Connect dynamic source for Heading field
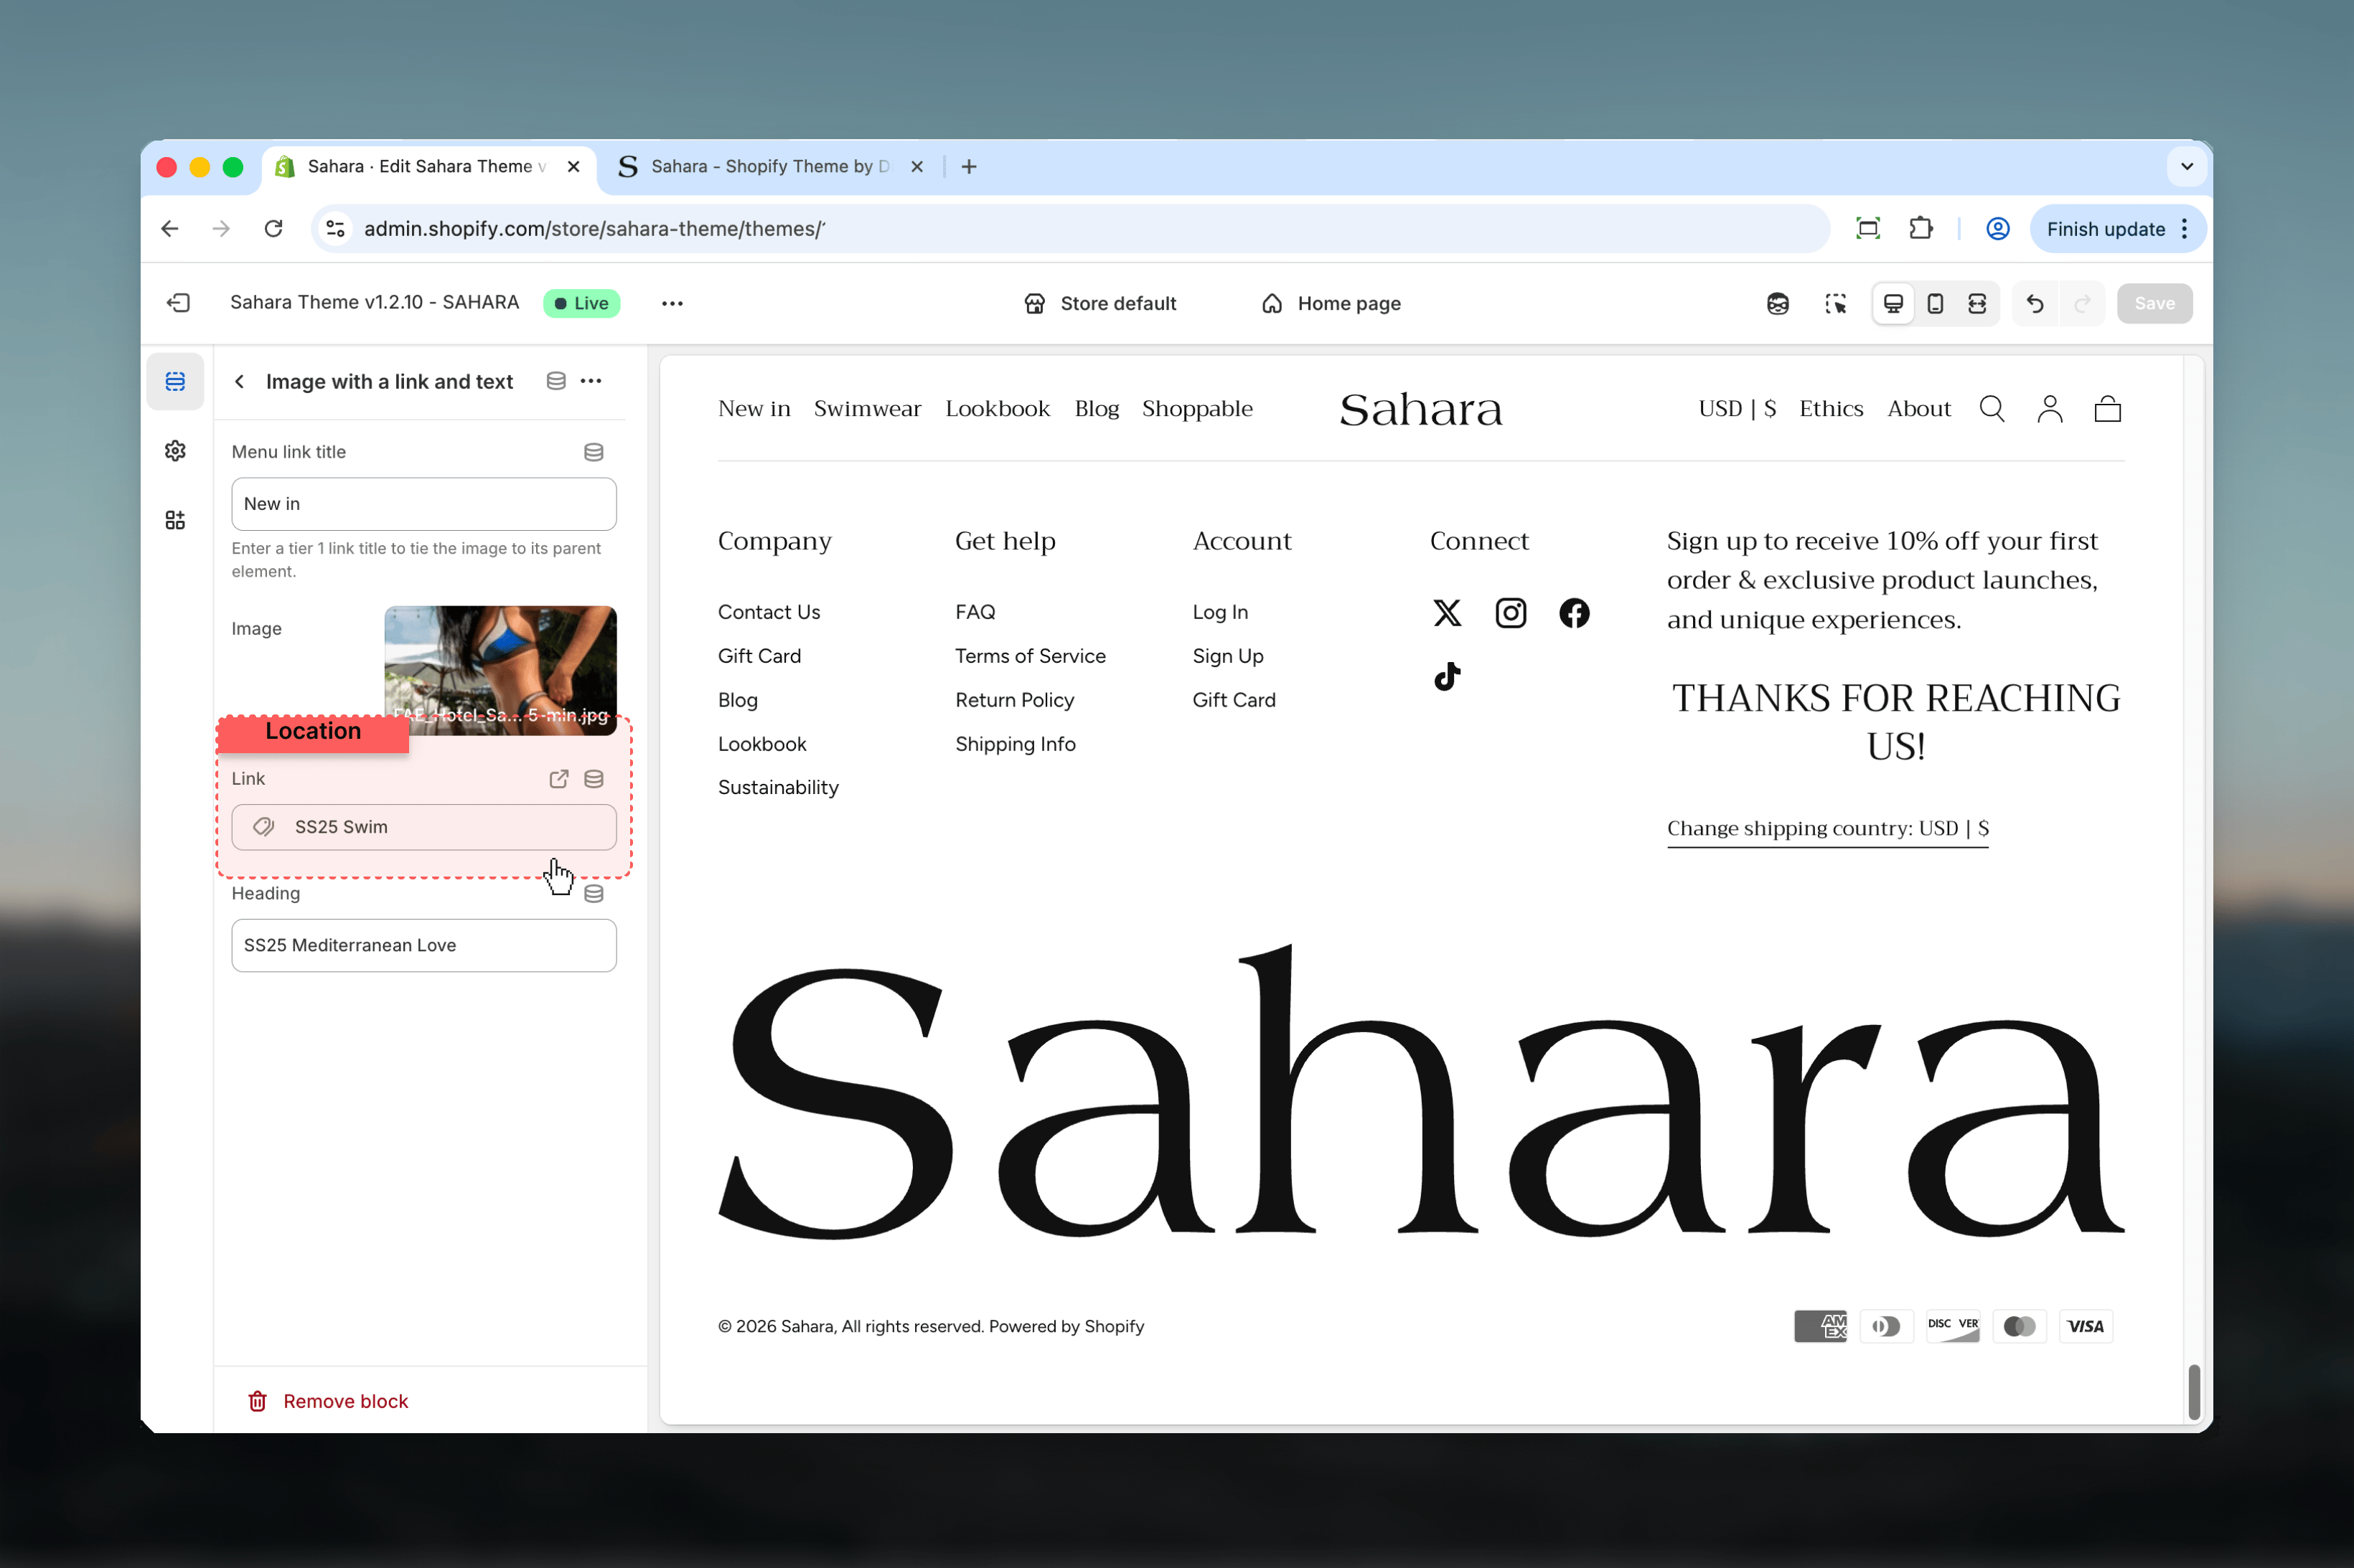Screen dimensions: 2354x1568 [594, 893]
